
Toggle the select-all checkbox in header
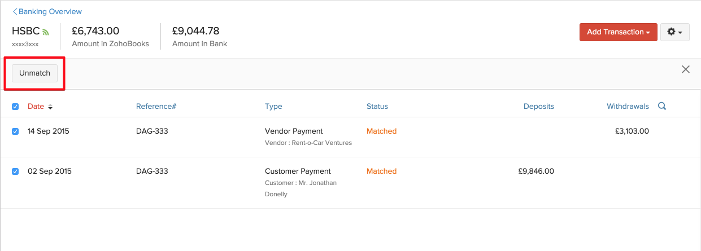[15, 107]
